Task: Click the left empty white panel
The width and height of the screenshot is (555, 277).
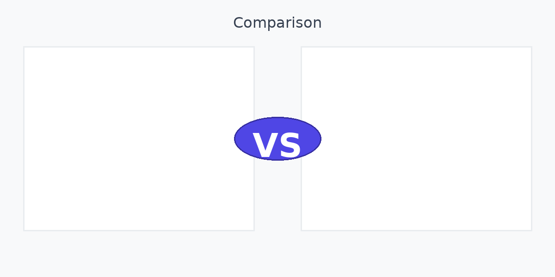Action: (129, 138)
